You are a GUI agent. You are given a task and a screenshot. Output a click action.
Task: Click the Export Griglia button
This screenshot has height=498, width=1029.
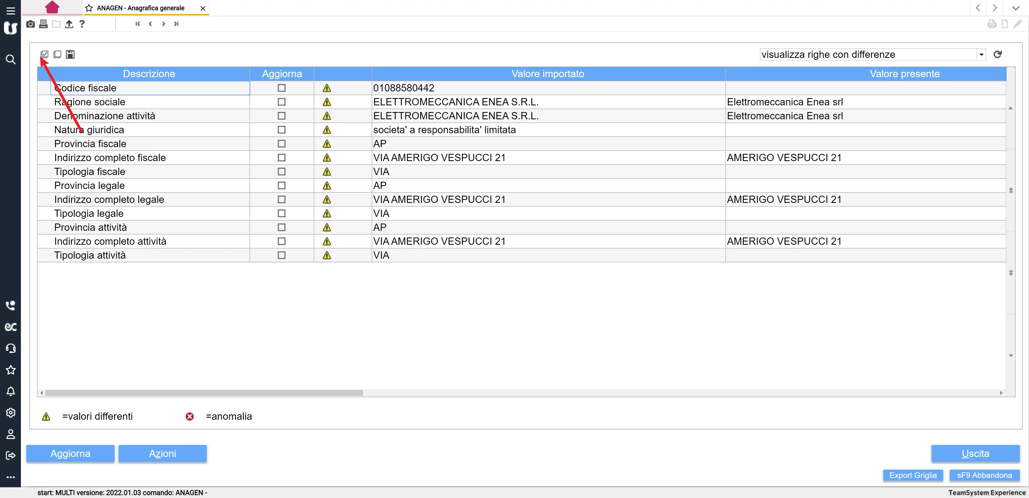(x=913, y=475)
